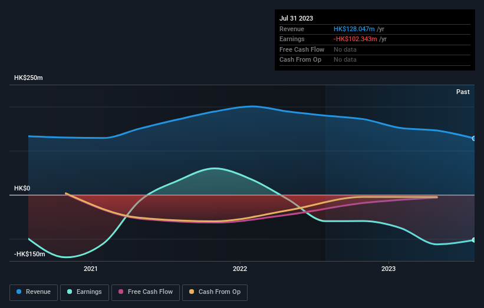
Task: Click the Past label in the chart
Action: 463,92
